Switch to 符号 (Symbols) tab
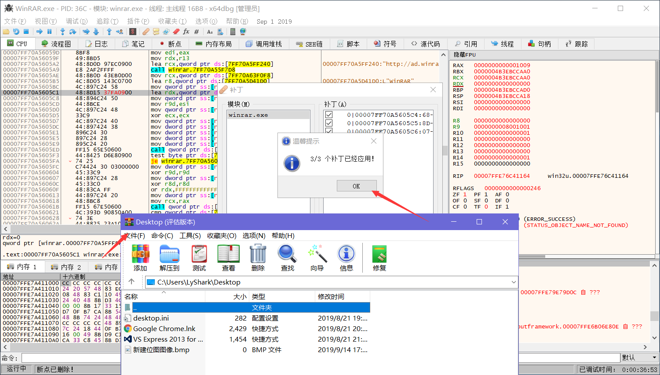This screenshot has width=660, height=375. click(x=385, y=44)
